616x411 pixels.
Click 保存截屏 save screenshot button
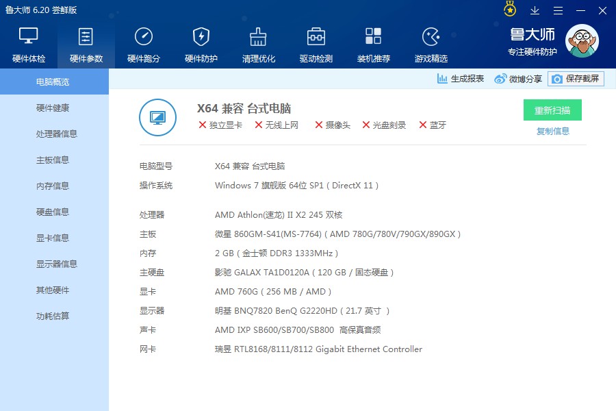576,79
